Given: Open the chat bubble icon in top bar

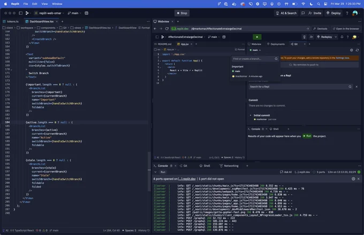Looking at the screenshot, I should coord(303,13).
